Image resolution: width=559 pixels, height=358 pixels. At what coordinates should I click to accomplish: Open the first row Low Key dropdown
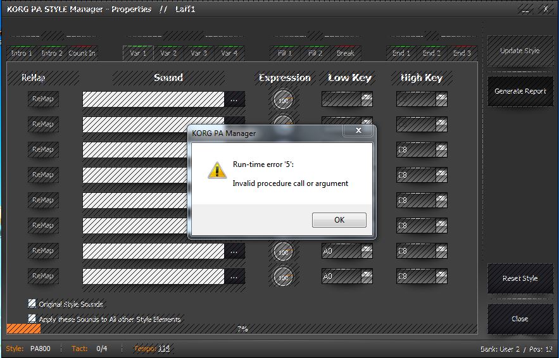tap(367, 99)
